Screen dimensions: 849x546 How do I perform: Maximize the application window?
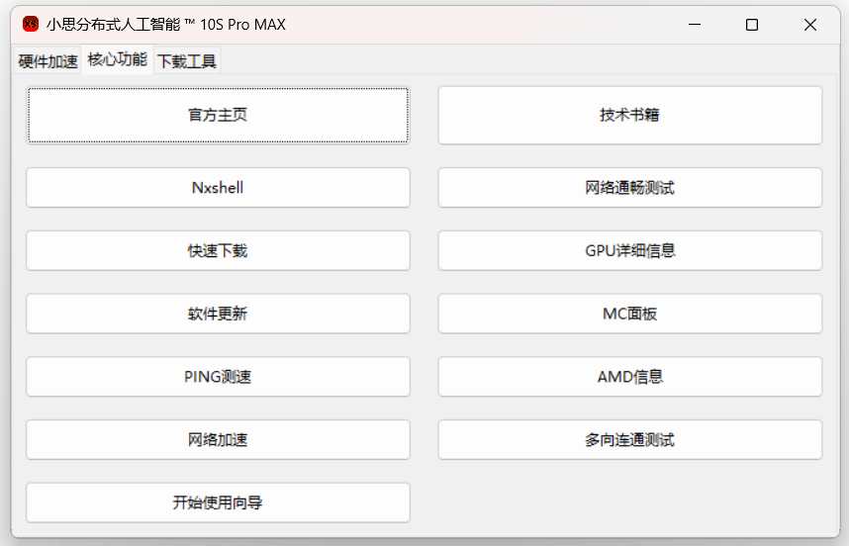[x=752, y=25]
